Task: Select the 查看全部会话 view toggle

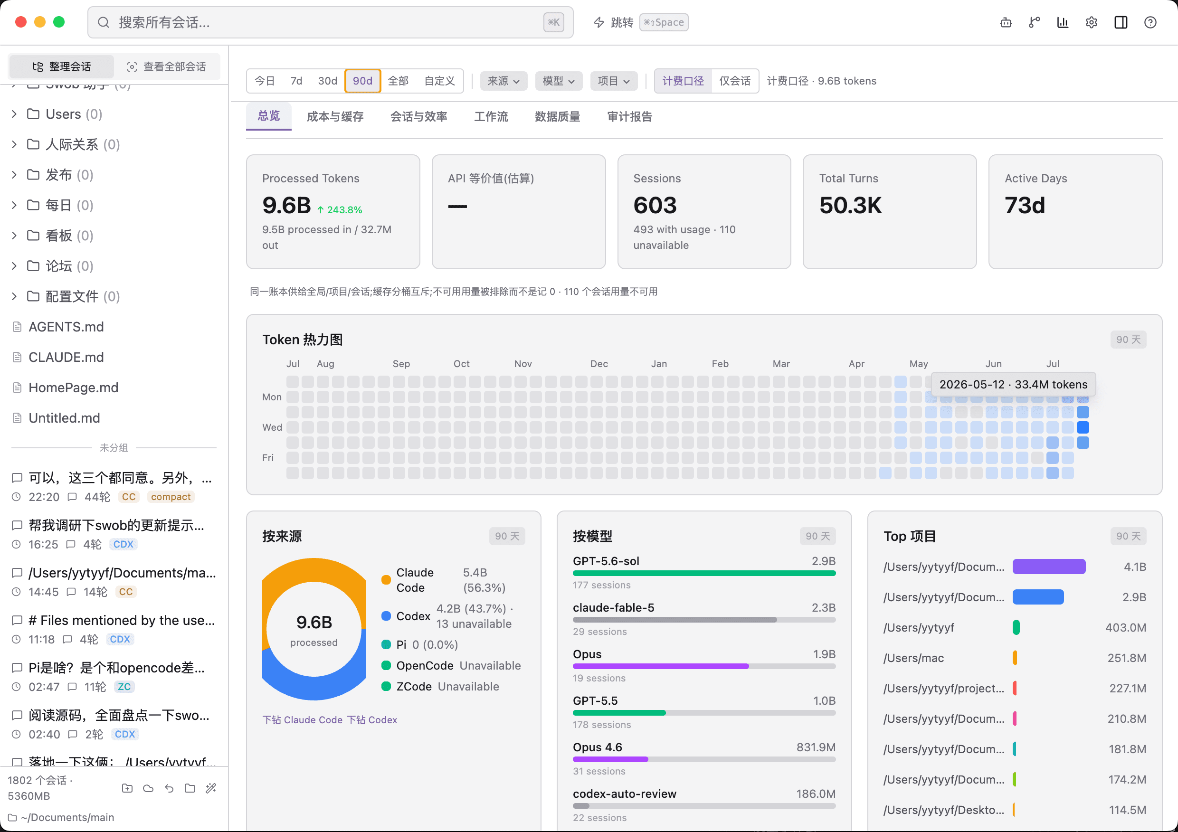Action: [x=166, y=66]
